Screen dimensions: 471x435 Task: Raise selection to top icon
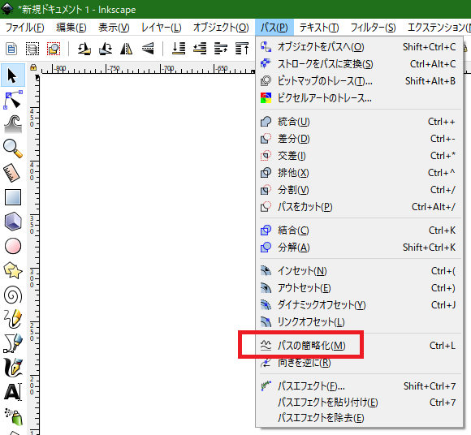[242, 49]
